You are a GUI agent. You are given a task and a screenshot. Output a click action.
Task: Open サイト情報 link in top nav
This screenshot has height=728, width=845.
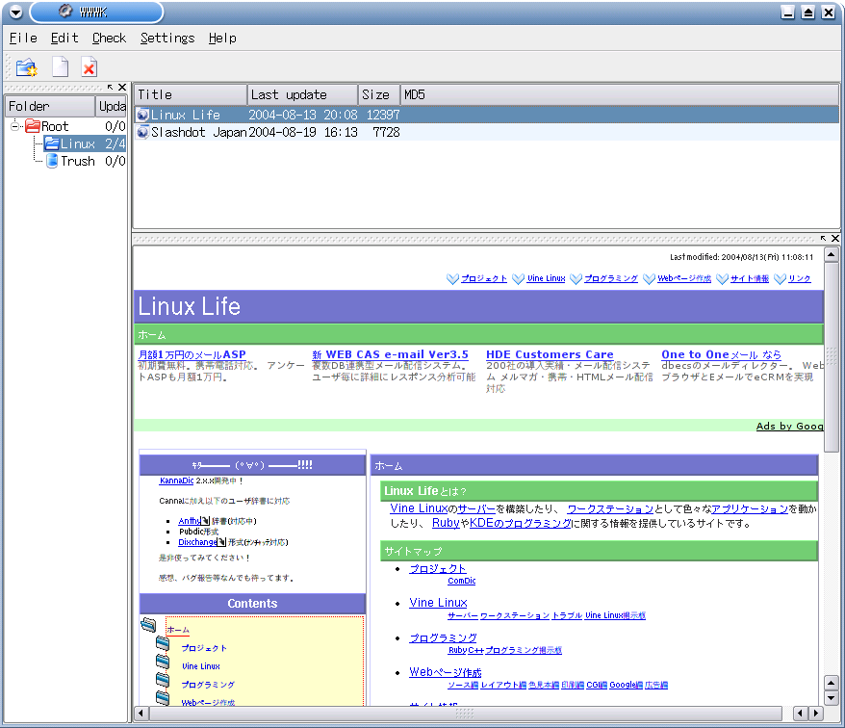[x=750, y=279]
